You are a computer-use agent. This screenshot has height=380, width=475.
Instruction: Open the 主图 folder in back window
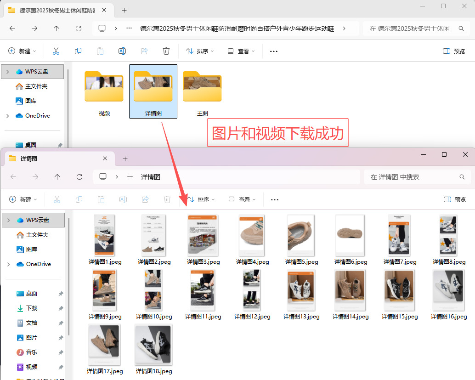pos(203,92)
